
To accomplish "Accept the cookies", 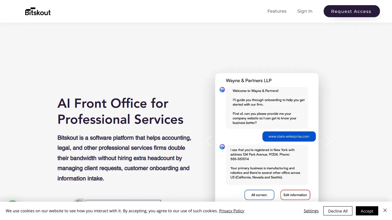I will [x=367, y=211].
